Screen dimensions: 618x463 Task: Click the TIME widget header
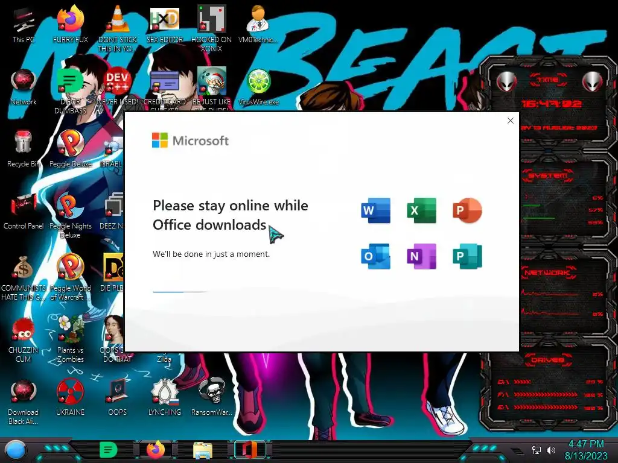pos(548,80)
